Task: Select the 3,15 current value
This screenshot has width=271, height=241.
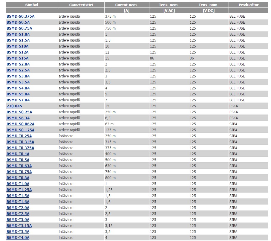Action: pos(109,226)
